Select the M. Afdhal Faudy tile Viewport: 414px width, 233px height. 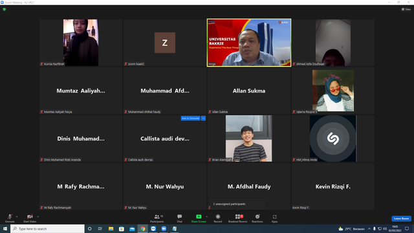249,186
